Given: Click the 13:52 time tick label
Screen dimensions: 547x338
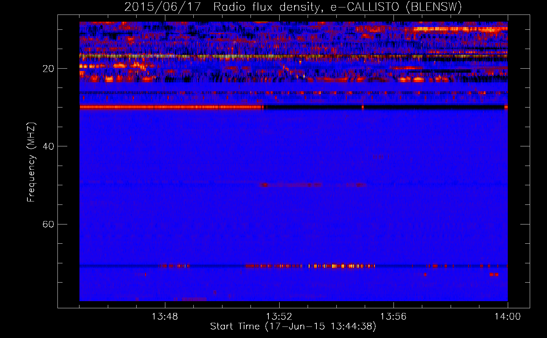Looking at the screenshot, I should point(279,317).
